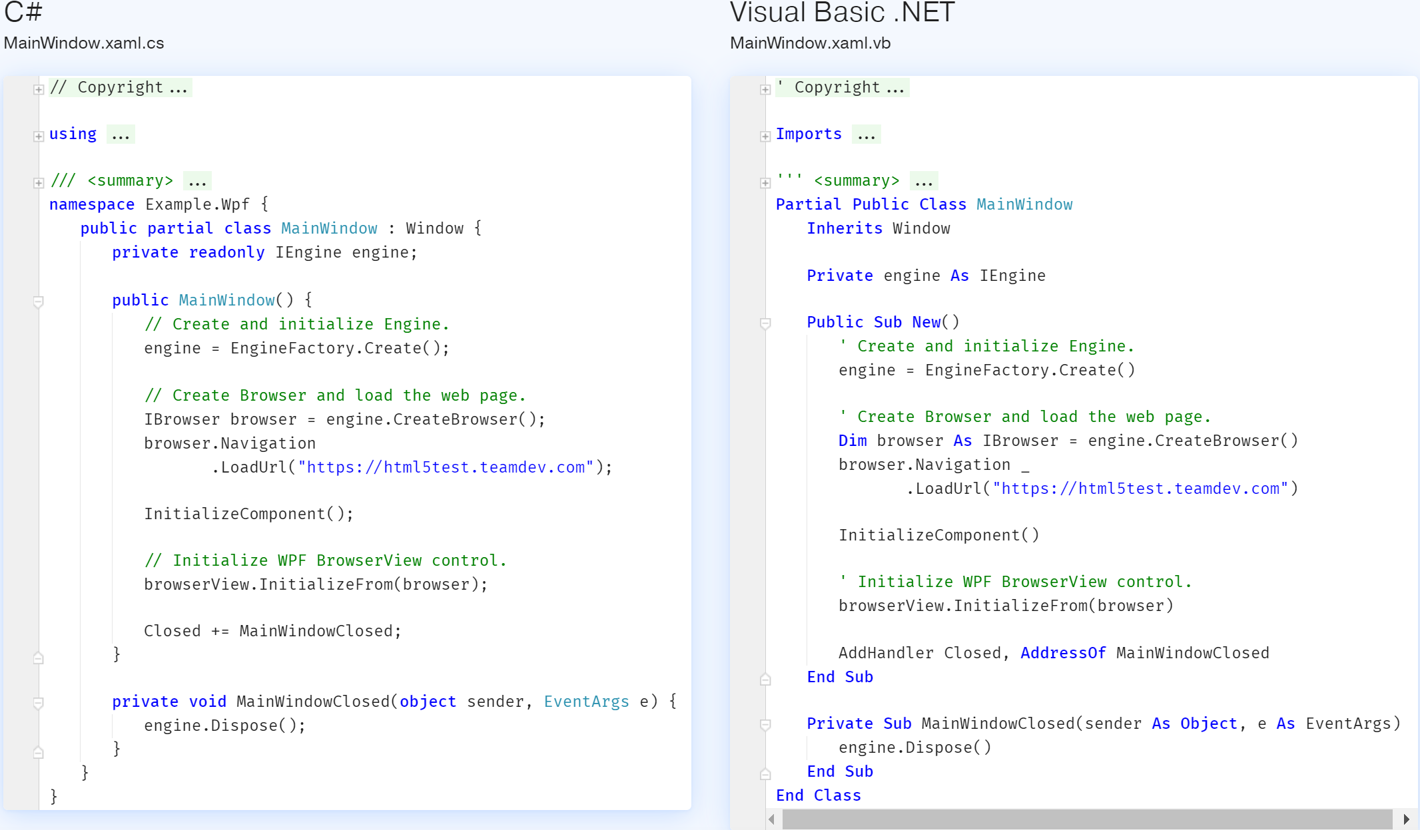Screen dimensions: 1420x830
Task: Expand the VB Copyright comment fold
Action: 765,89
